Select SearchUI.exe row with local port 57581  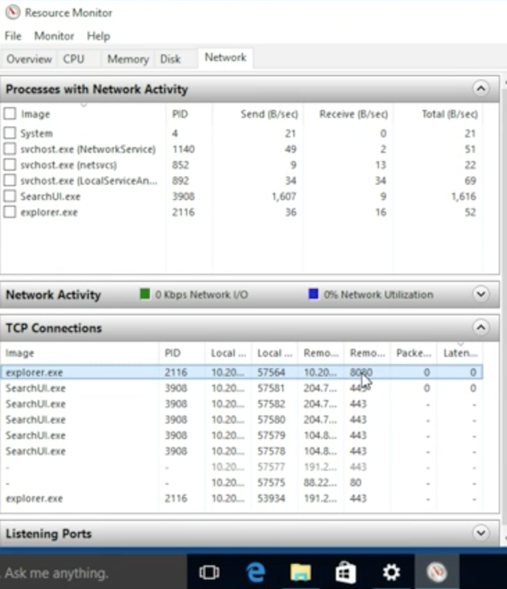[x=242, y=388]
